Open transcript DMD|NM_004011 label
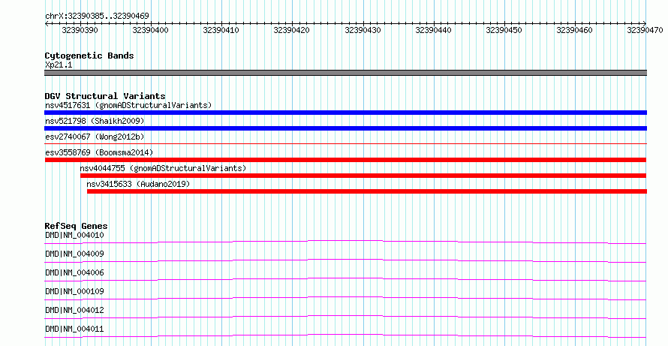The image size is (668, 346). pyautogui.click(x=74, y=329)
